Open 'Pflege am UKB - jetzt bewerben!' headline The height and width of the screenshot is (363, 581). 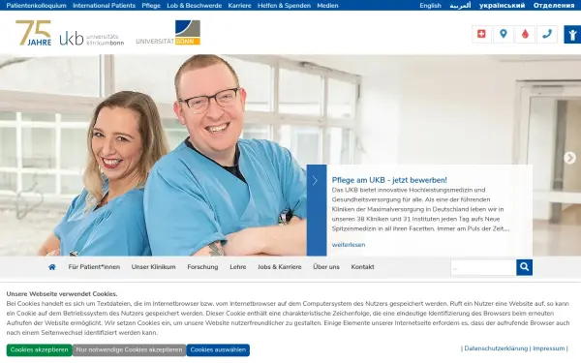pos(389,180)
